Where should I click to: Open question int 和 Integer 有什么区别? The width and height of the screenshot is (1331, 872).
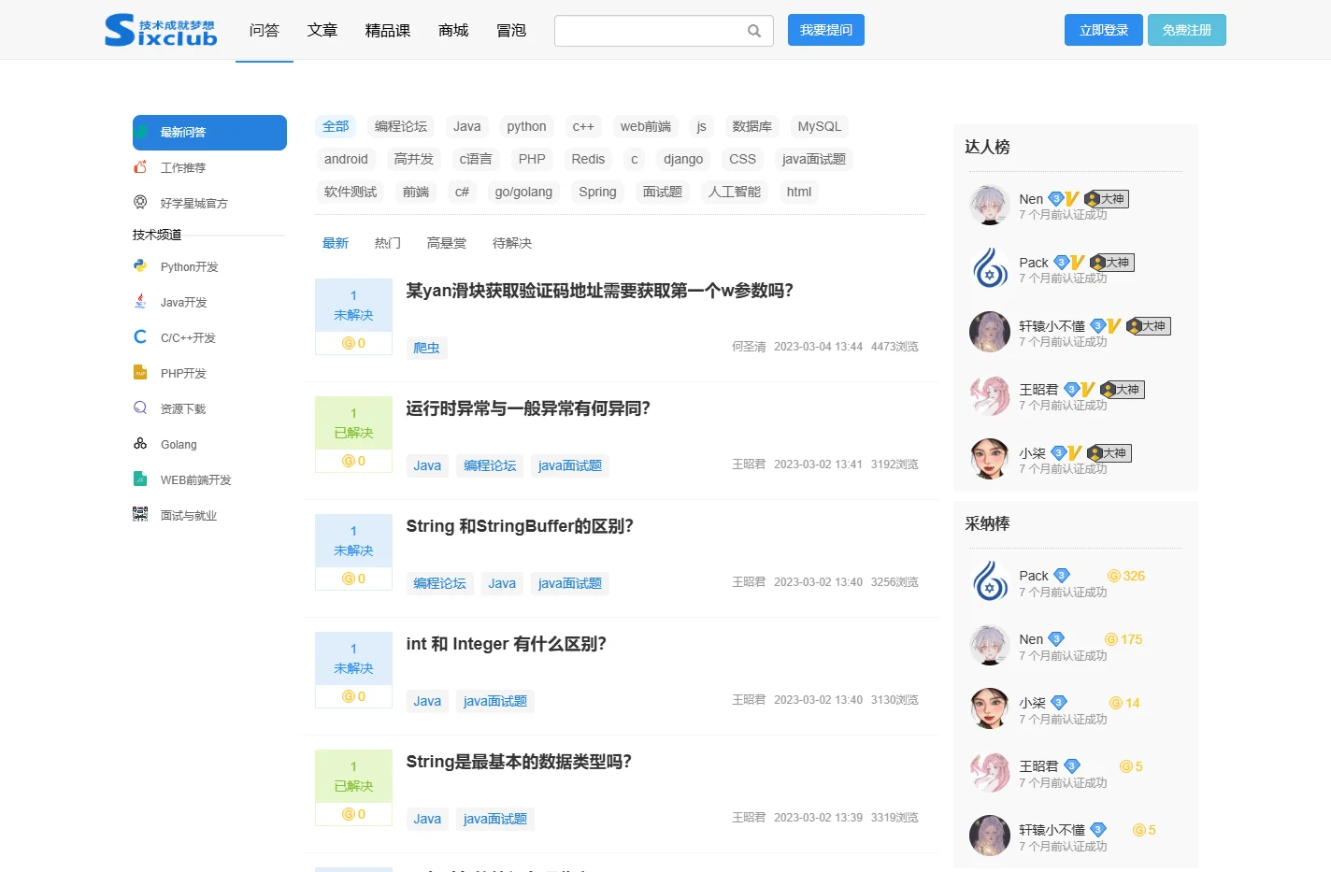507,644
